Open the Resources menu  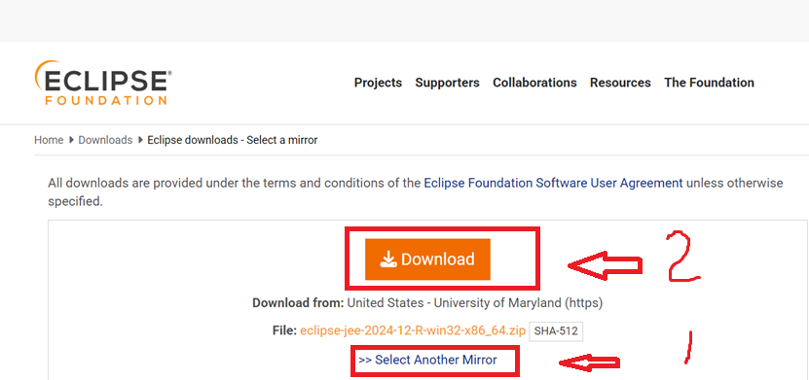620,83
